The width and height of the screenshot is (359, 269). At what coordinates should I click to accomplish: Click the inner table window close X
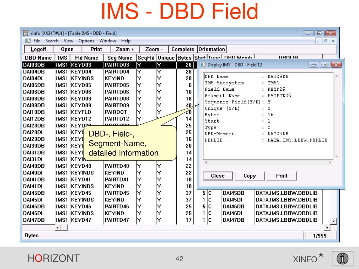pos(333,41)
